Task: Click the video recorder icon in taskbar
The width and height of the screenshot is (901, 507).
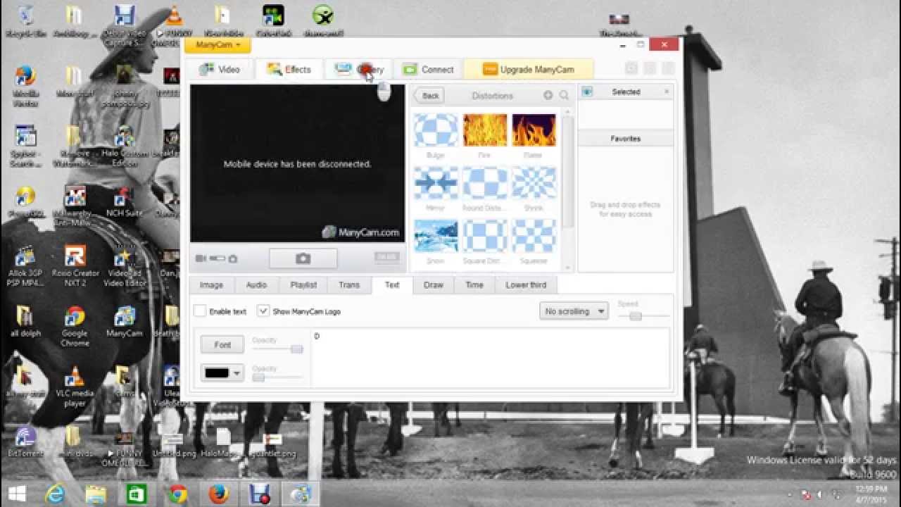Action: click(x=259, y=494)
